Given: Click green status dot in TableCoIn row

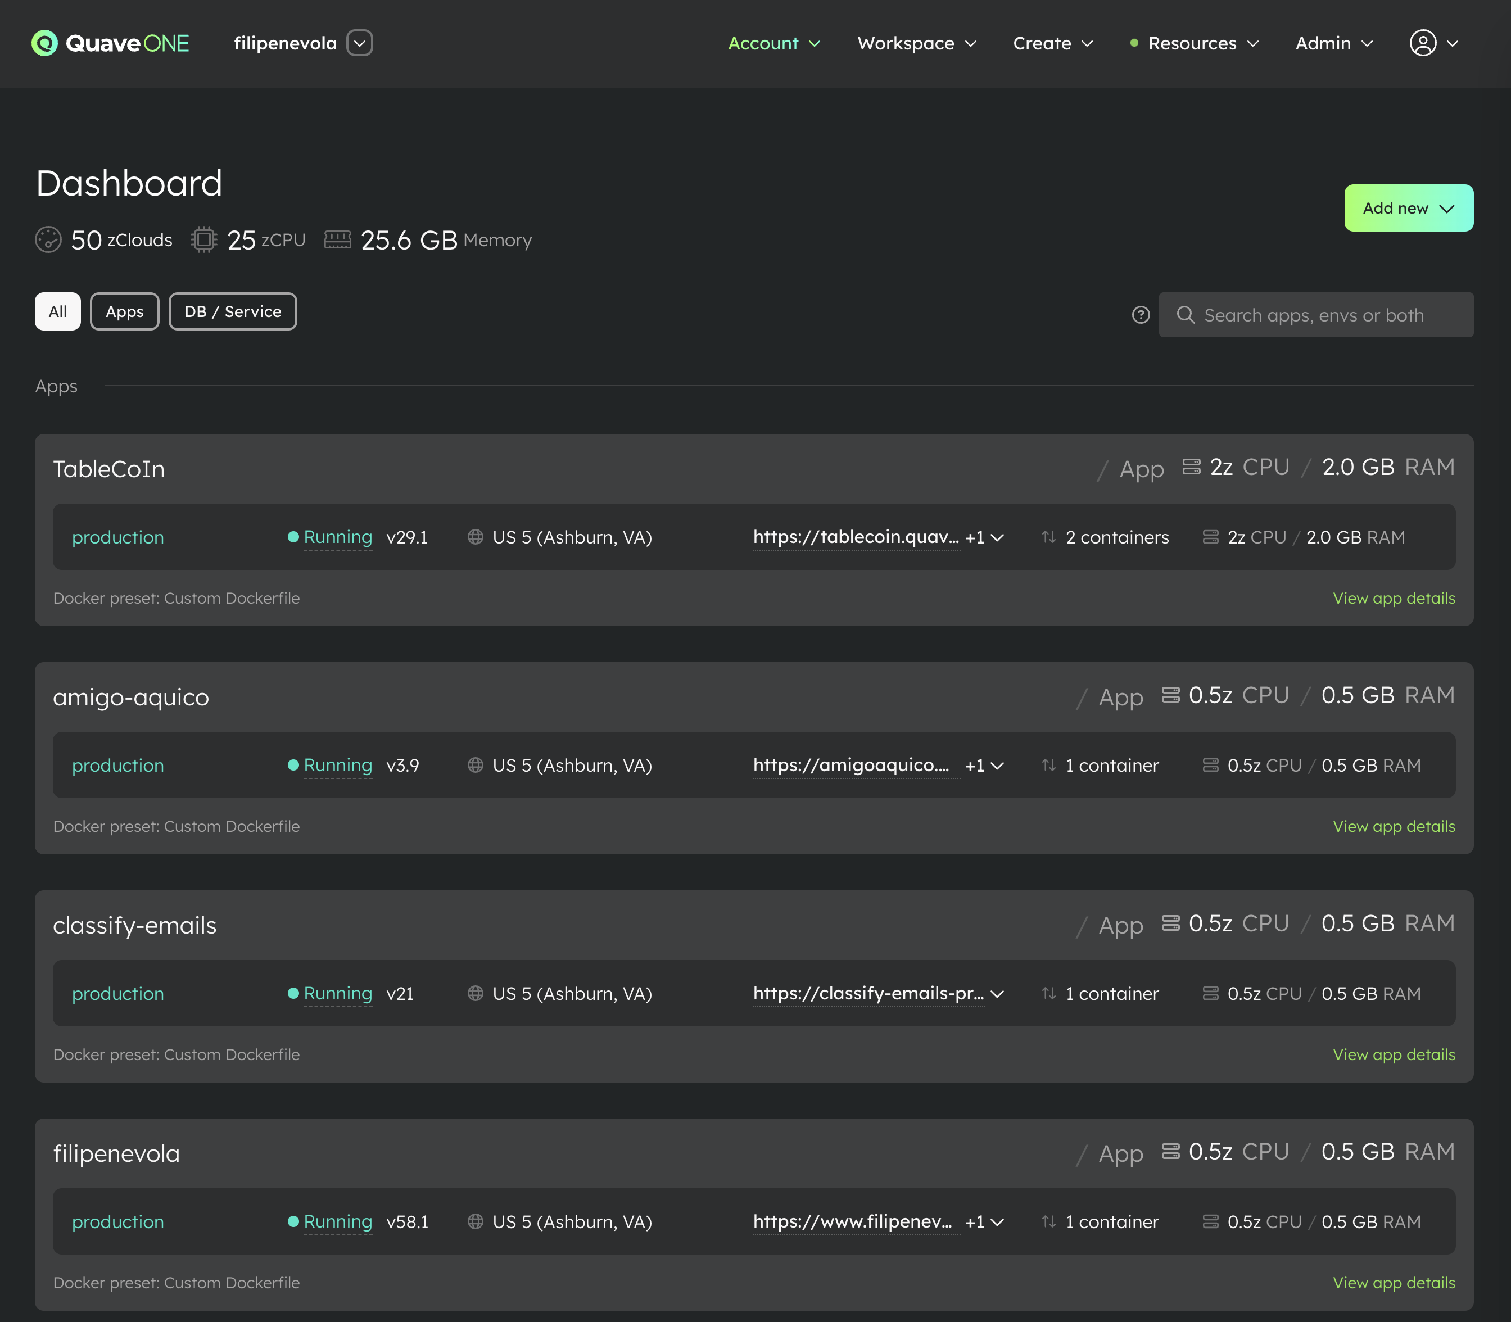Looking at the screenshot, I should click(x=293, y=537).
